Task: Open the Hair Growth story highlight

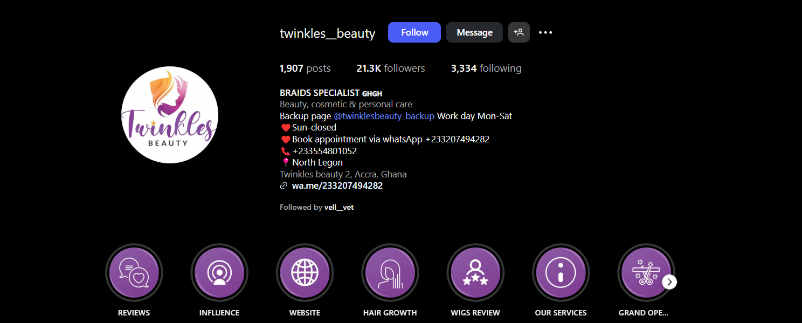Action: click(390, 272)
